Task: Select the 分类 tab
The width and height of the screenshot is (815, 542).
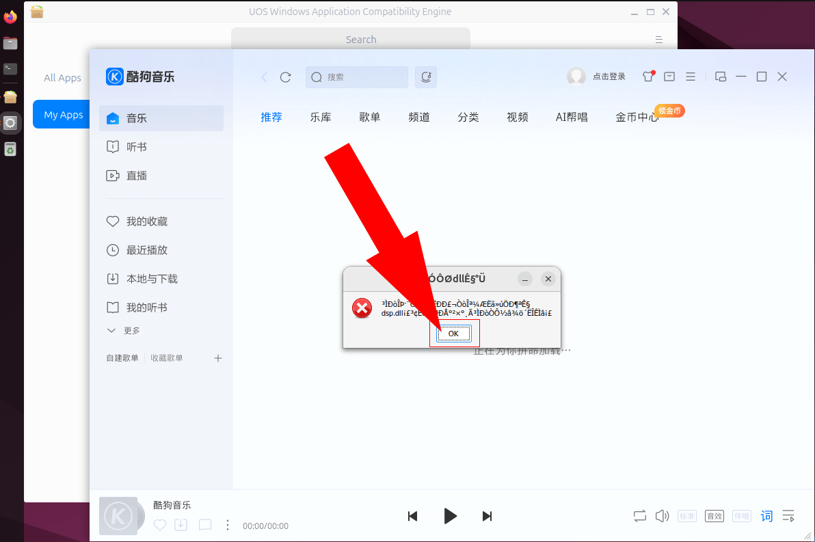Action: pos(468,118)
